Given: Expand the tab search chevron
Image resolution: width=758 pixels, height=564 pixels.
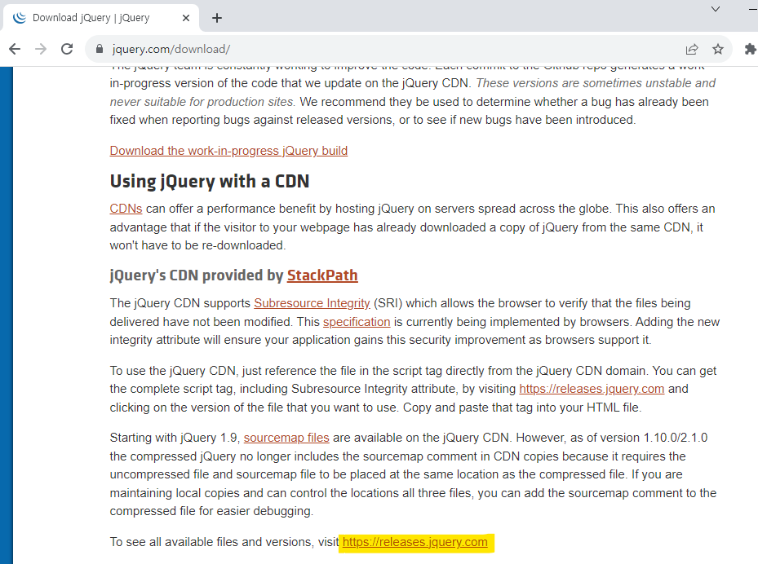Looking at the screenshot, I should coord(716,9).
